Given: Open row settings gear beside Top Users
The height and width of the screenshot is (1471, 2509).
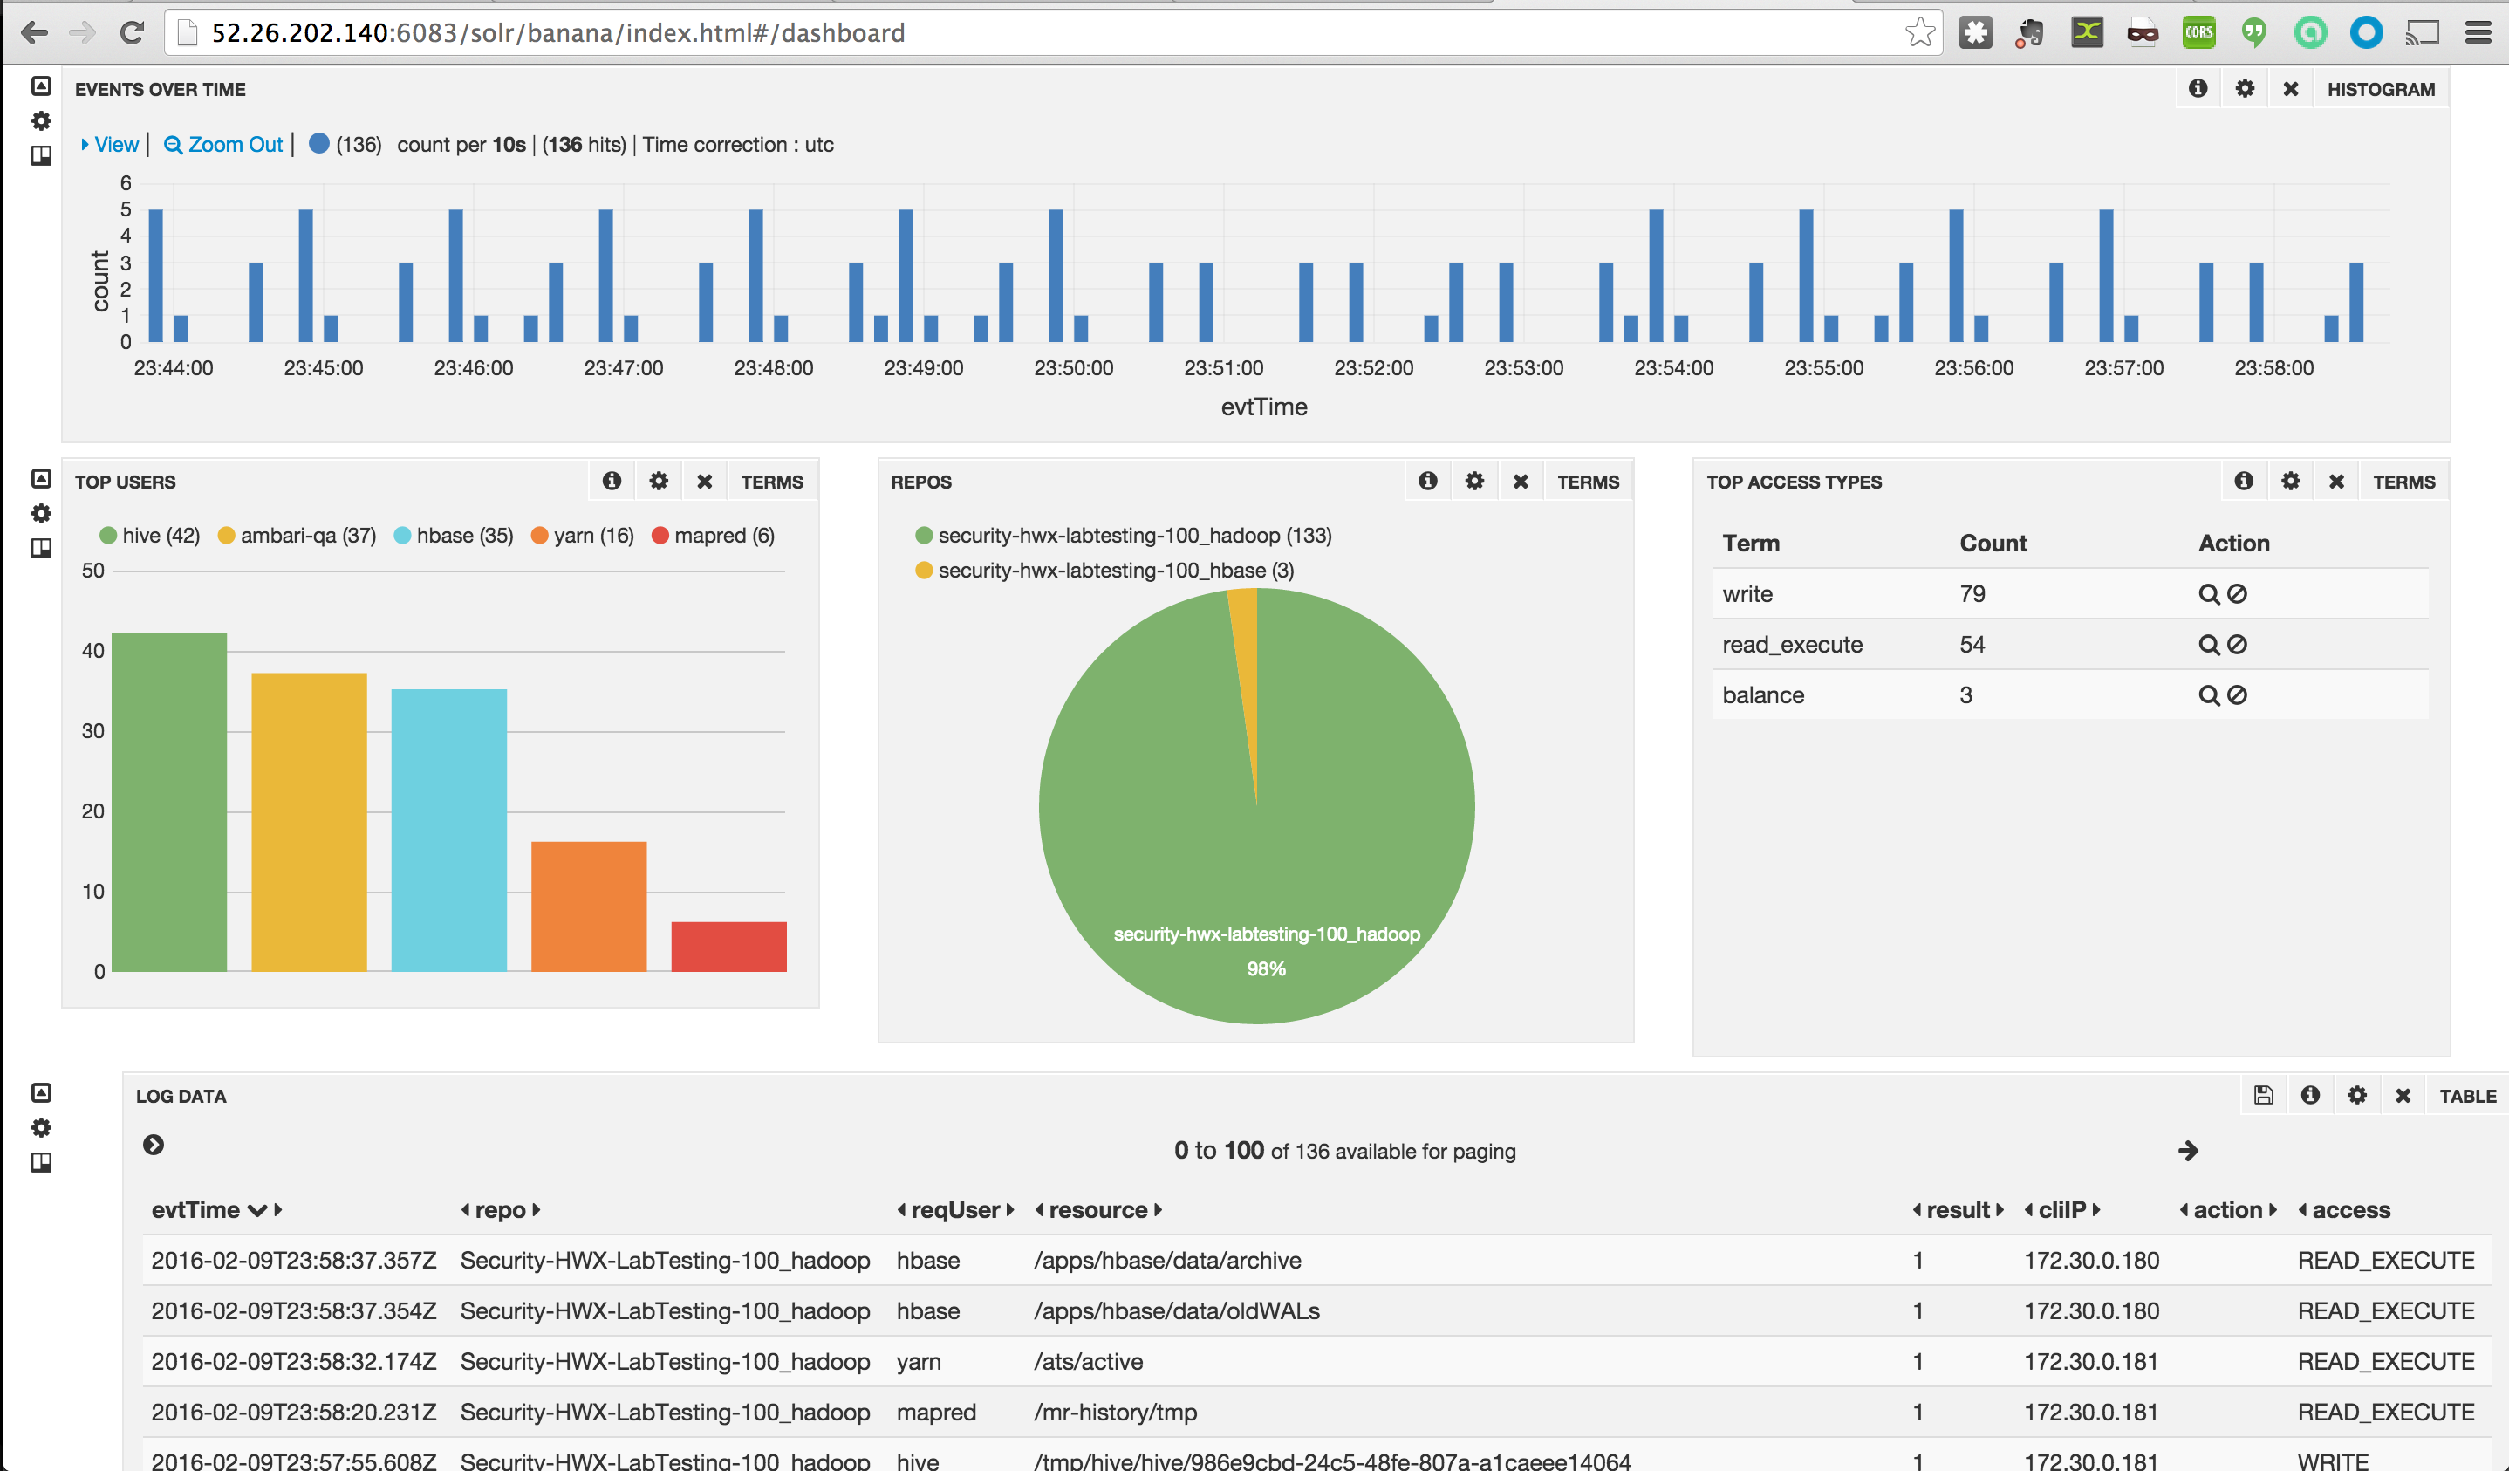Looking at the screenshot, I should click(x=41, y=514).
